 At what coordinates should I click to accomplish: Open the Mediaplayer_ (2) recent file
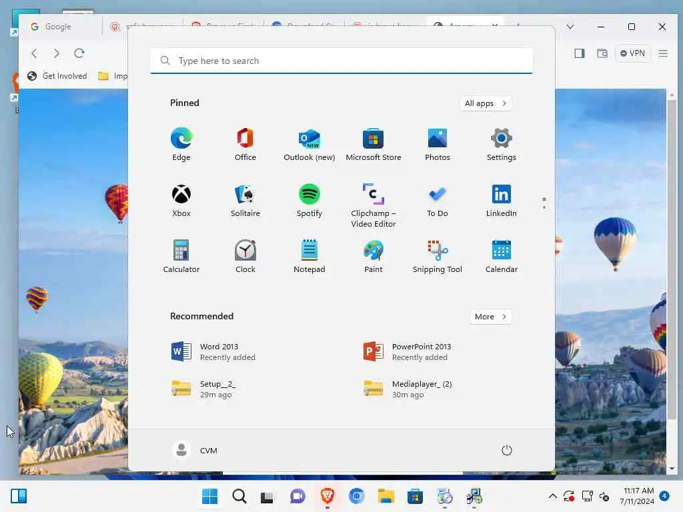[x=408, y=389]
